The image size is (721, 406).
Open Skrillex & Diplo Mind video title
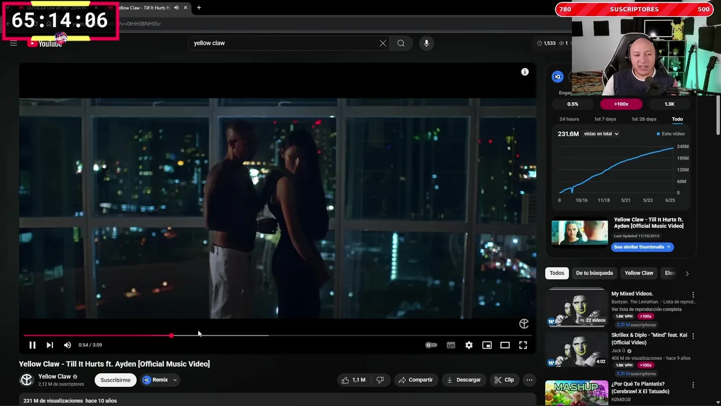point(649,339)
